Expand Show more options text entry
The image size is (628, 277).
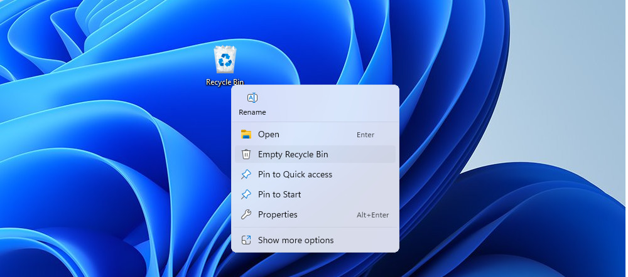(x=296, y=240)
